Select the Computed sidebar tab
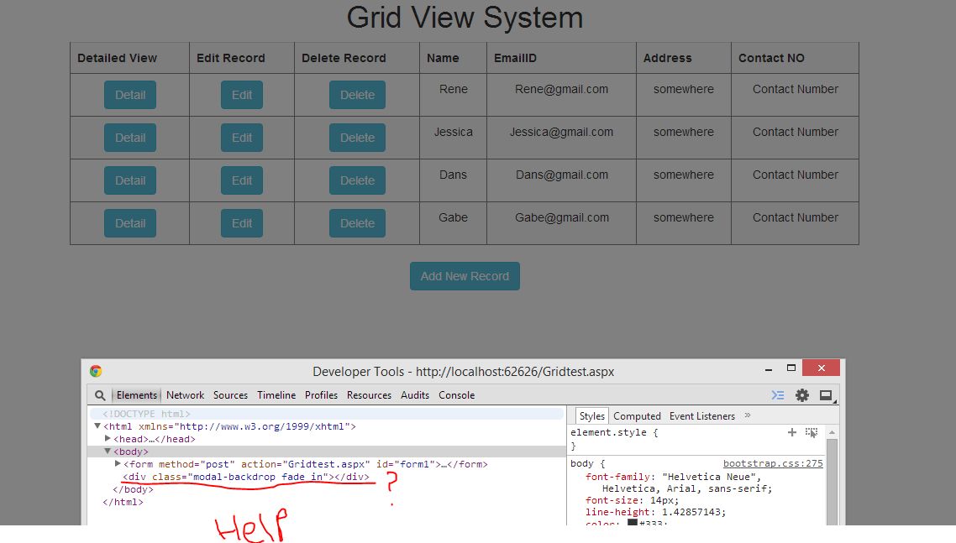The width and height of the screenshot is (956, 543). (x=637, y=416)
